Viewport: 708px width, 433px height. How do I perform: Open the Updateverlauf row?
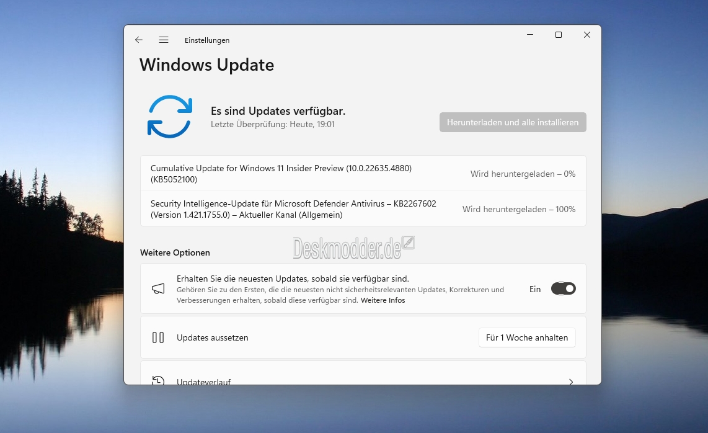363,373
